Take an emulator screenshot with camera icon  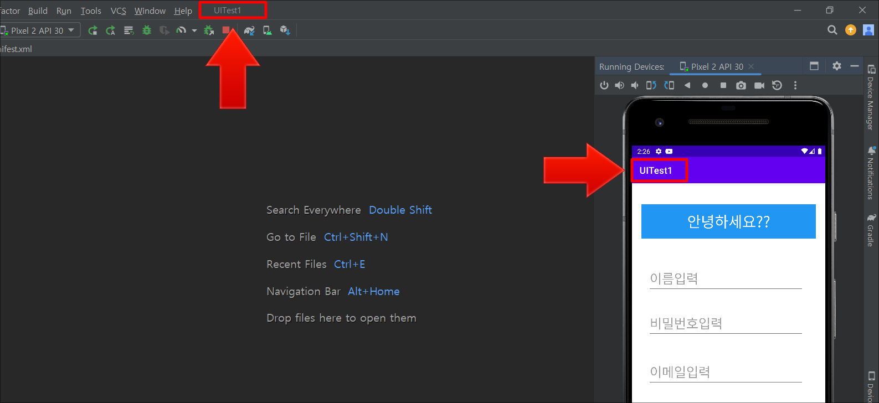point(741,85)
